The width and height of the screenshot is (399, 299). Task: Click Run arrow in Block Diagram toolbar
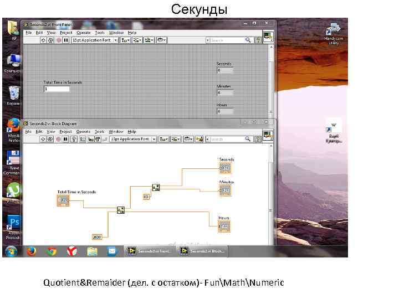click(x=43, y=139)
